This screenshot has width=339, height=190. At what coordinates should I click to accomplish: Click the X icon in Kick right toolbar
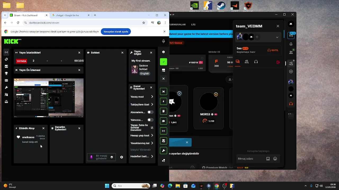pos(163,79)
